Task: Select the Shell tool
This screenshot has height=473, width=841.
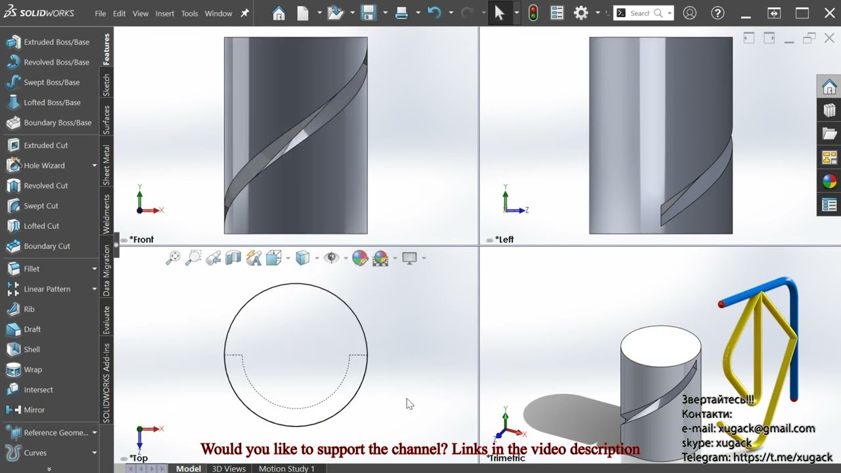Action: [24, 349]
